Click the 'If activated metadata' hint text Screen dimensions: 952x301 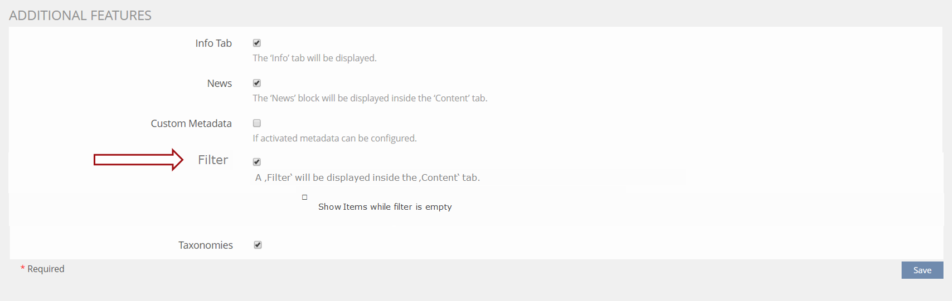[x=334, y=138]
